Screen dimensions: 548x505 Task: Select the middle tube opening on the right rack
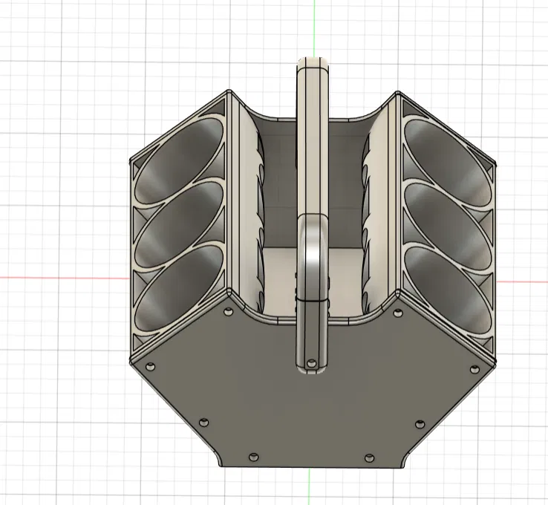pyautogui.click(x=448, y=227)
